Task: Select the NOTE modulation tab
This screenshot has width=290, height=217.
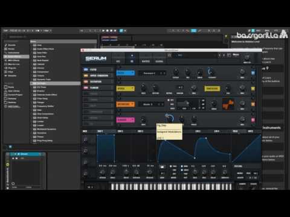Action: 250,131
